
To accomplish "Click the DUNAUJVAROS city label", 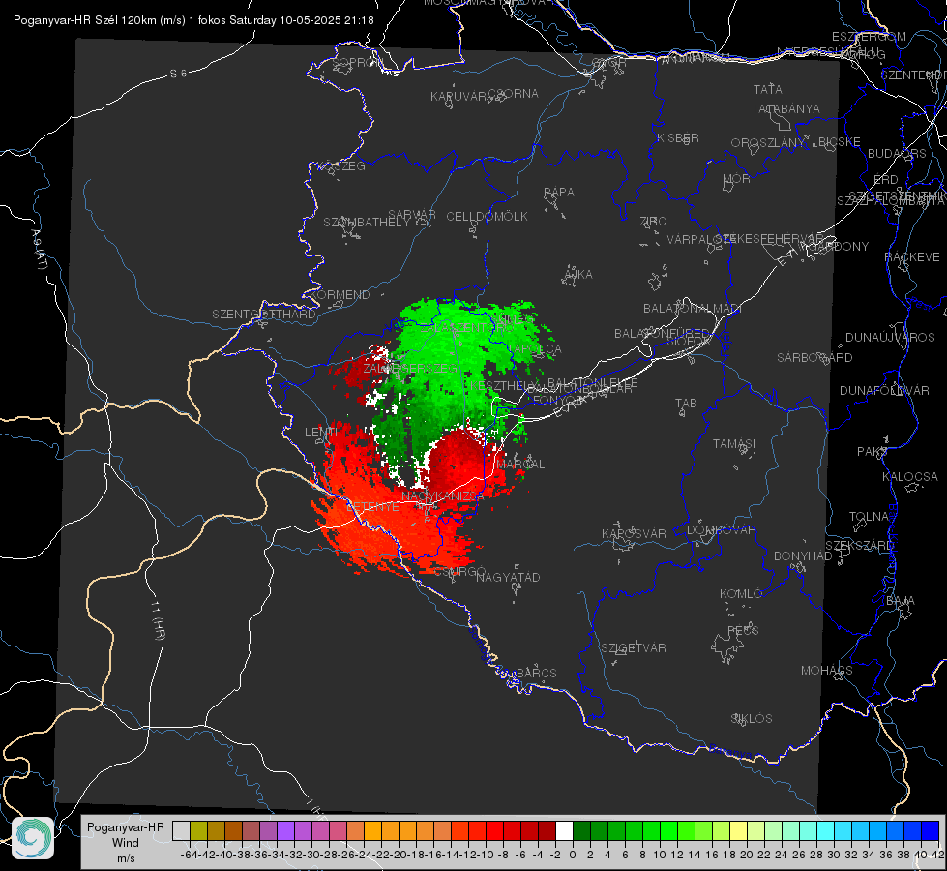I will tap(890, 338).
